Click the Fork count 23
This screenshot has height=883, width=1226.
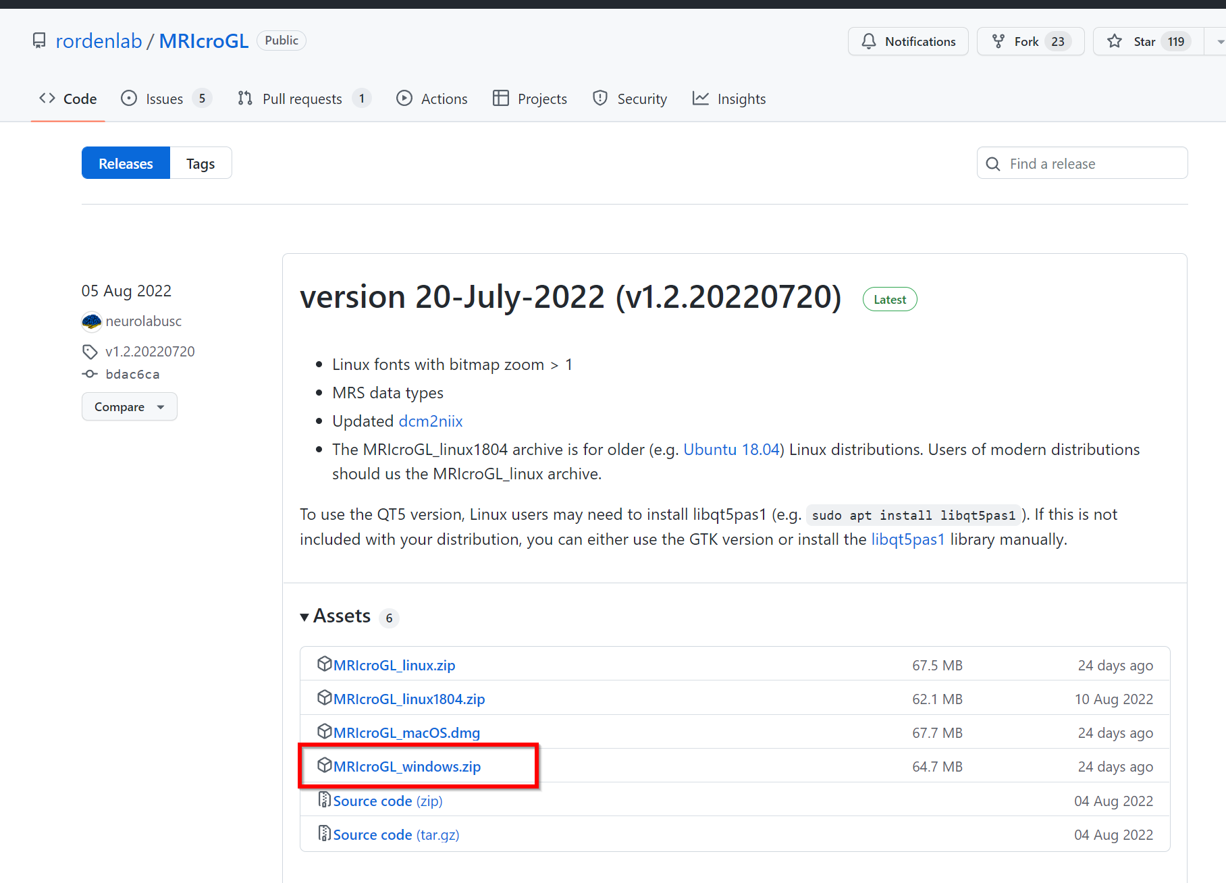pyautogui.click(x=1058, y=42)
